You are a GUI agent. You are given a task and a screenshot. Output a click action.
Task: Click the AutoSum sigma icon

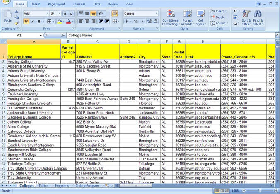tap(235, 11)
